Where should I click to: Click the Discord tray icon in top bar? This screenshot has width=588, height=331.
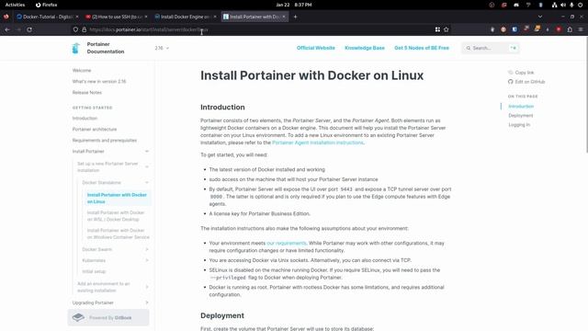(516, 5)
